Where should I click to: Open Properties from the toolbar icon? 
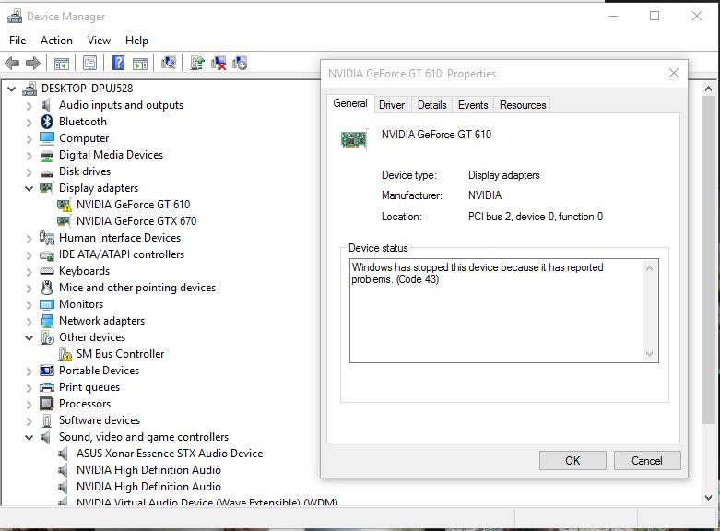click(x=90, y=63)
